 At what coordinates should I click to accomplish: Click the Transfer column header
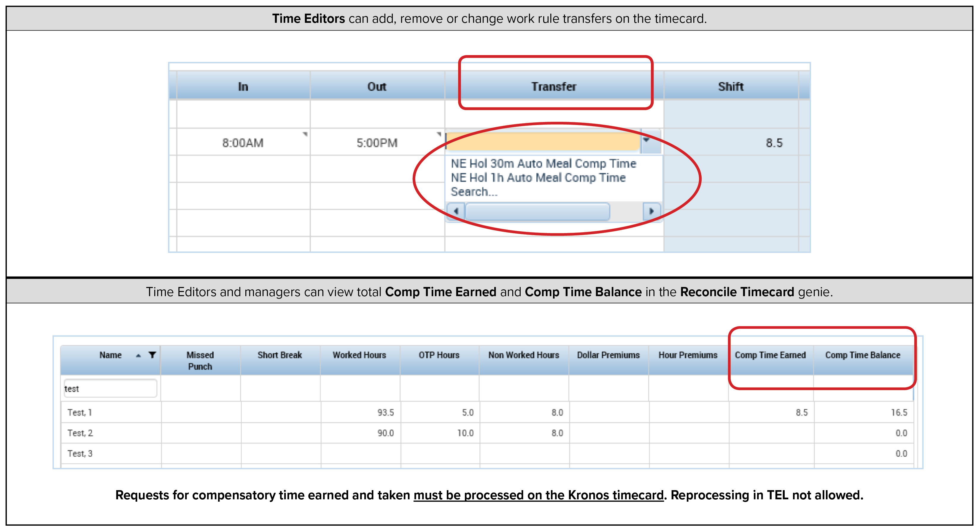(554, 86)
